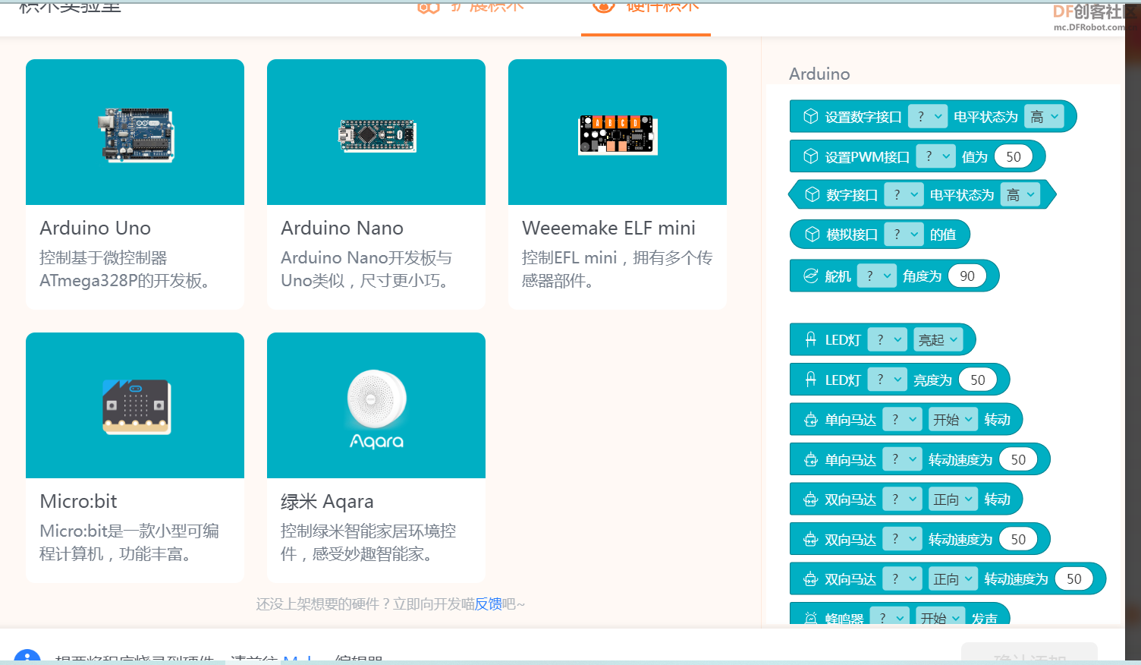Open pin dropdown on 模拟接口 block

(x=904, y=234)
